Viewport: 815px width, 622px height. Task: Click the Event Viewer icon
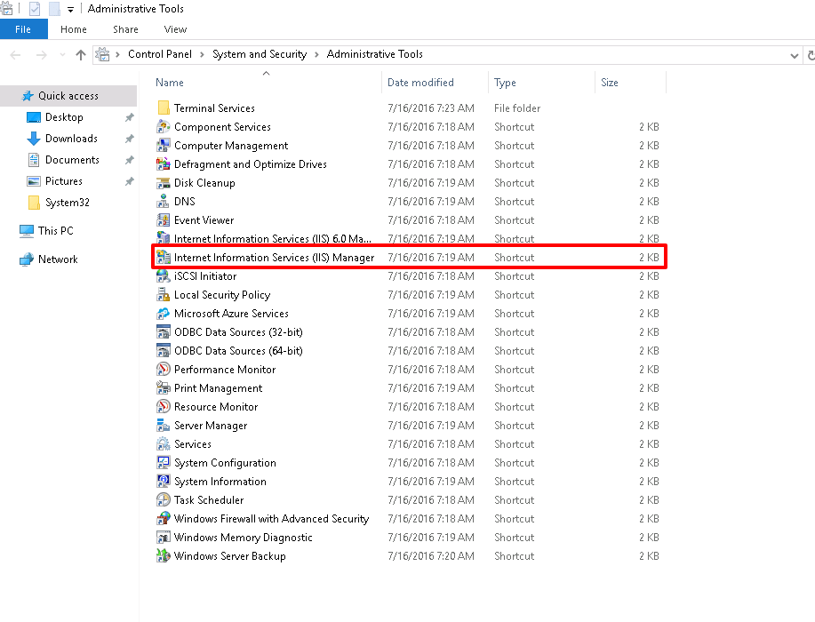[x=164, y=220]
